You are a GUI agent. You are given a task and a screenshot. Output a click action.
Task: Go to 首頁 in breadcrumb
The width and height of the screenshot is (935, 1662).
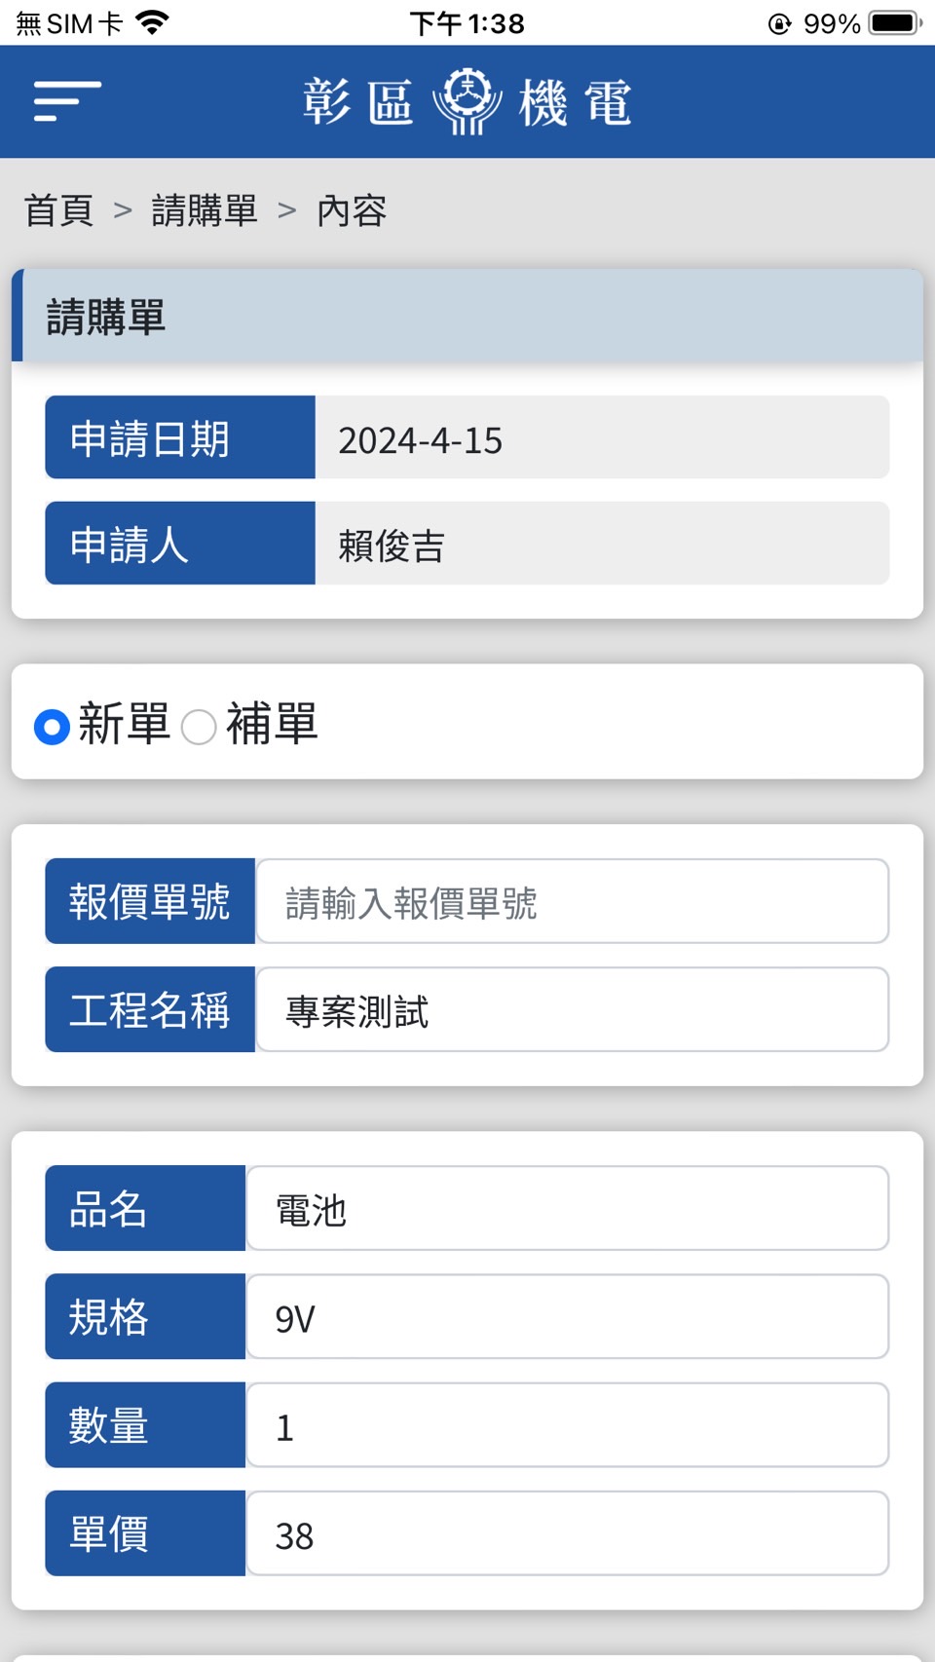(x=58, y=210)
